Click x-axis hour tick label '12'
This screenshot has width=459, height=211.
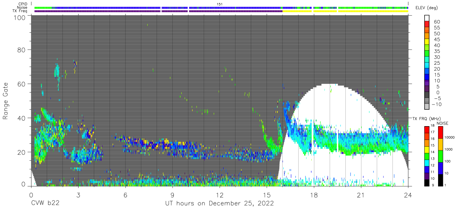pos(220,195)
